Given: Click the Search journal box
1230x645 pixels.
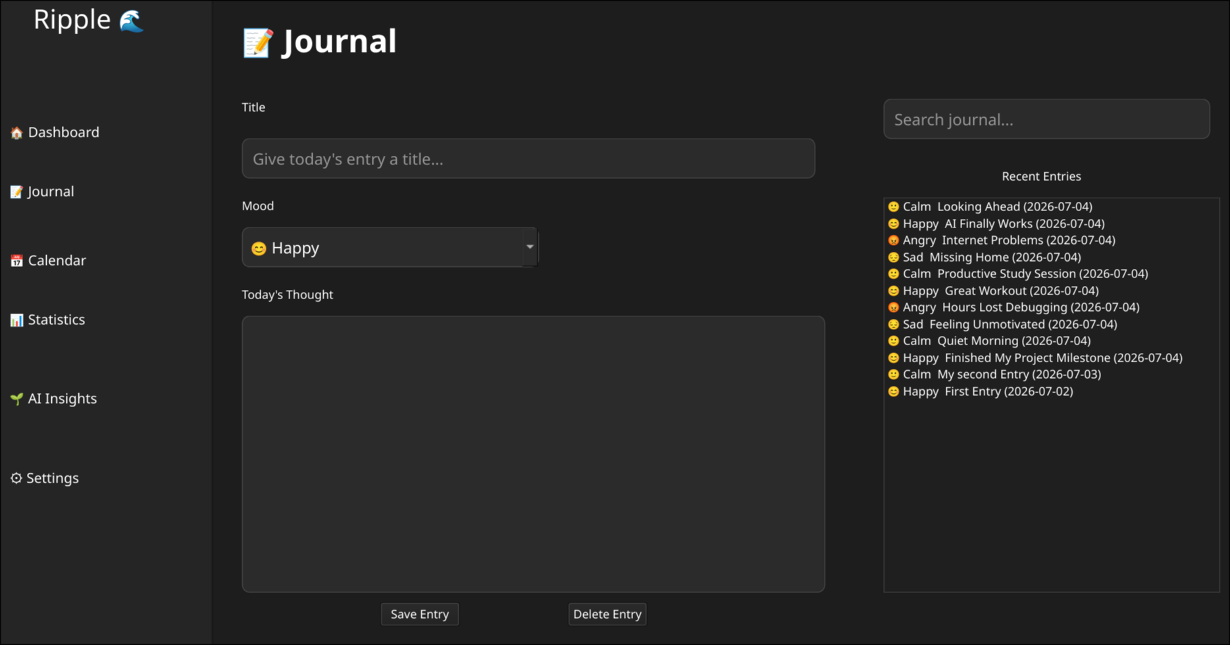Looking at the screenshot, I should coord(1046,119).
